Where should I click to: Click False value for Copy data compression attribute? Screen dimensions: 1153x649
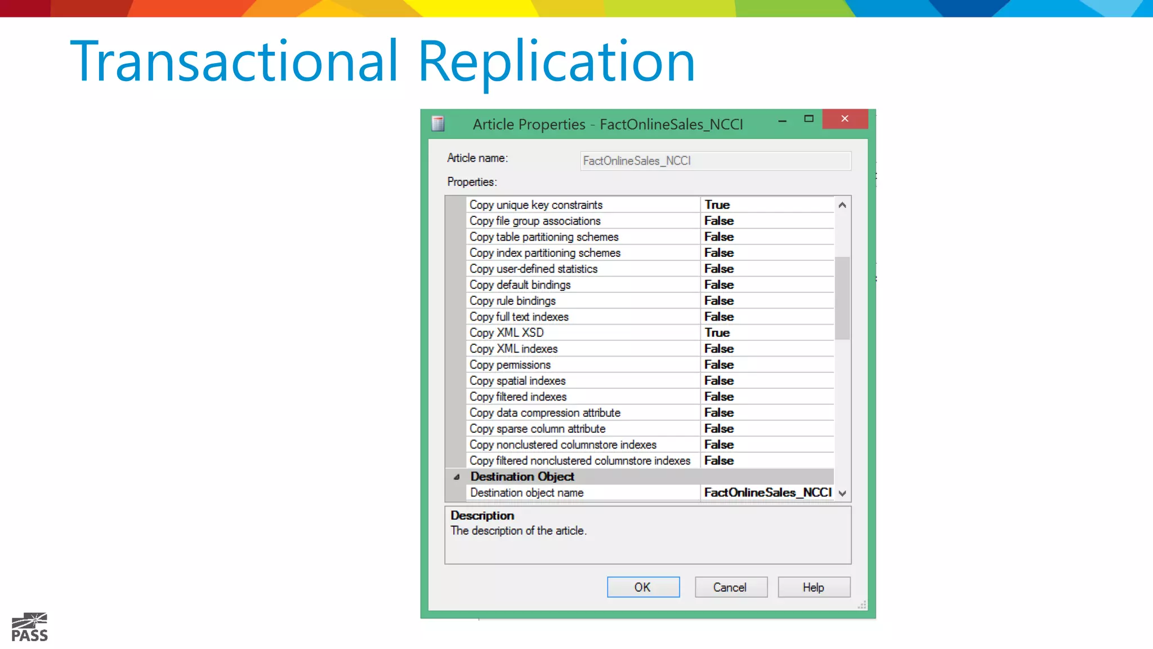pyautogui.click(x=719, y=412)
